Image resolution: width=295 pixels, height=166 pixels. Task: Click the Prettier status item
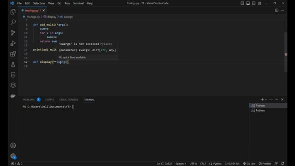coord(265,164)
